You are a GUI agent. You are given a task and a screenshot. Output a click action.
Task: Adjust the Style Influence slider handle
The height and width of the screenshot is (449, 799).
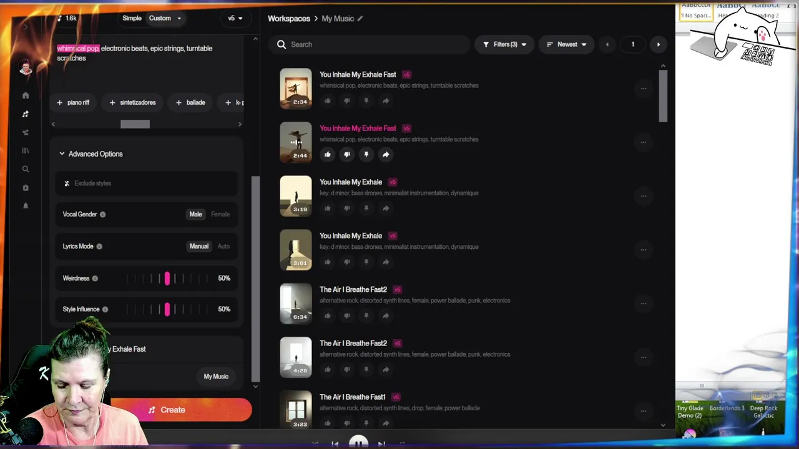tap(167, 309)
